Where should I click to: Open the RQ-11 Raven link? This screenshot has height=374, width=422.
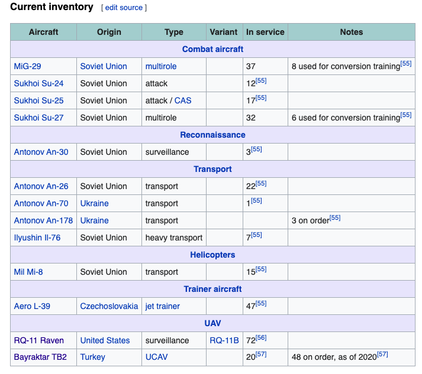tap(38, 341)
